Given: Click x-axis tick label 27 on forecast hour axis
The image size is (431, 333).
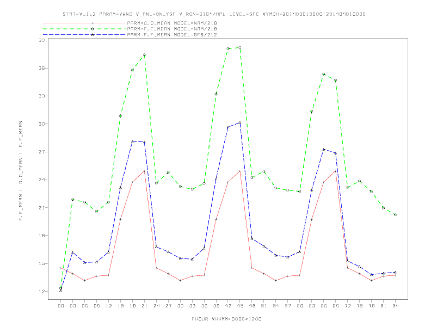Looking at the screenshot, I should [168, 306].
